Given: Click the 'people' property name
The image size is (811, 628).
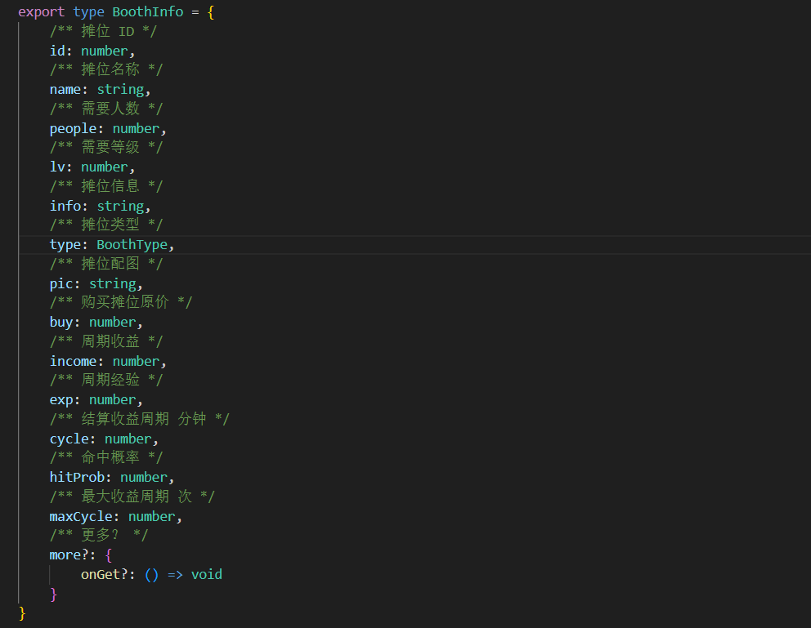Looking at the screenshot, I should click(x=73, y=128).
